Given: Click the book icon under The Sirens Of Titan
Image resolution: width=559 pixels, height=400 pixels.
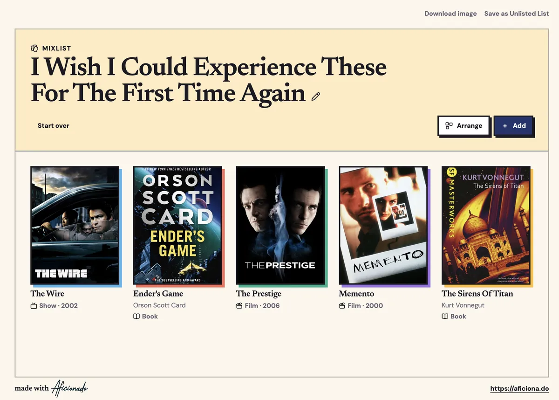Looking at the screenshot, I should [445, 316].
